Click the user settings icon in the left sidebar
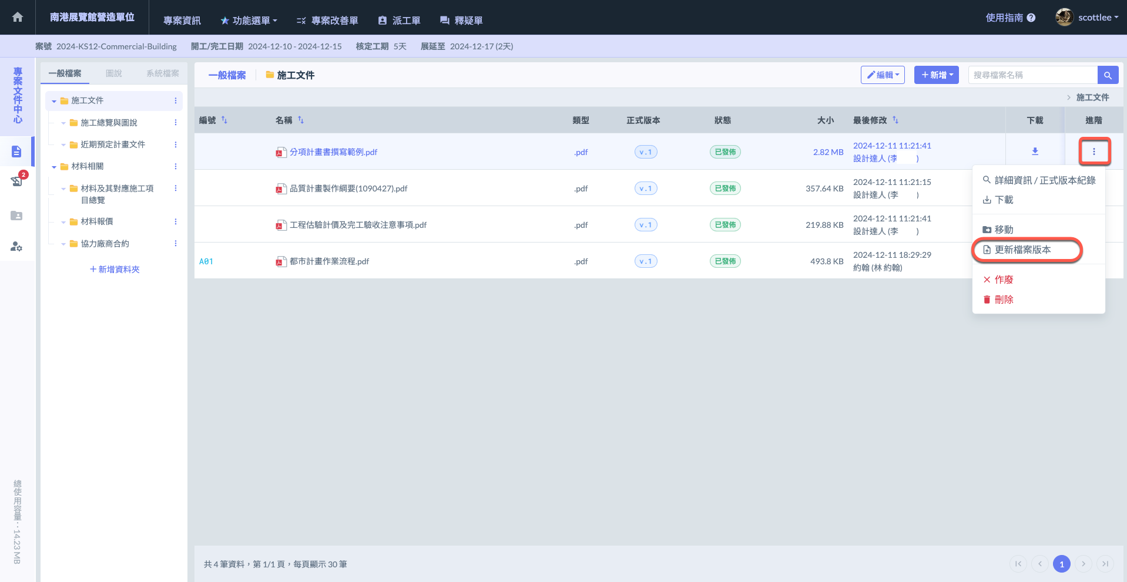Image resolution: width=1127 pixels, height=582 pixels. click(16, 247)
